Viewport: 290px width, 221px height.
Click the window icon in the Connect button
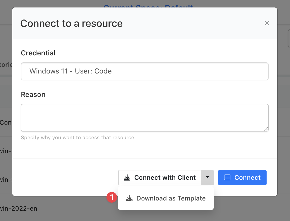coord(227,178)
